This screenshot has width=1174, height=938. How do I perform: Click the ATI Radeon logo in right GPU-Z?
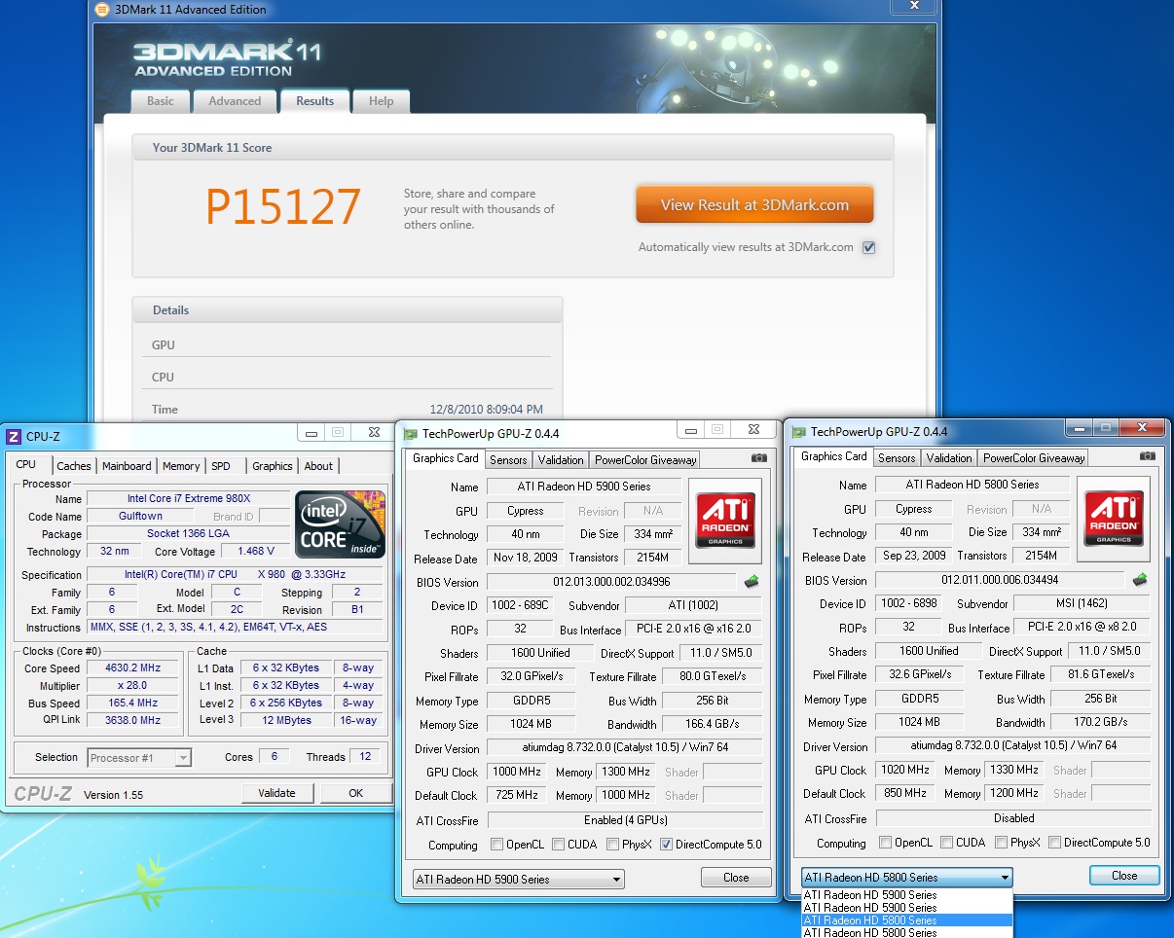coord(1114,519)
